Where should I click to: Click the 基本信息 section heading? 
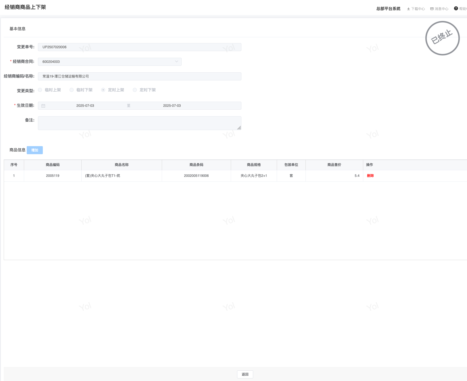pos(18,29)
